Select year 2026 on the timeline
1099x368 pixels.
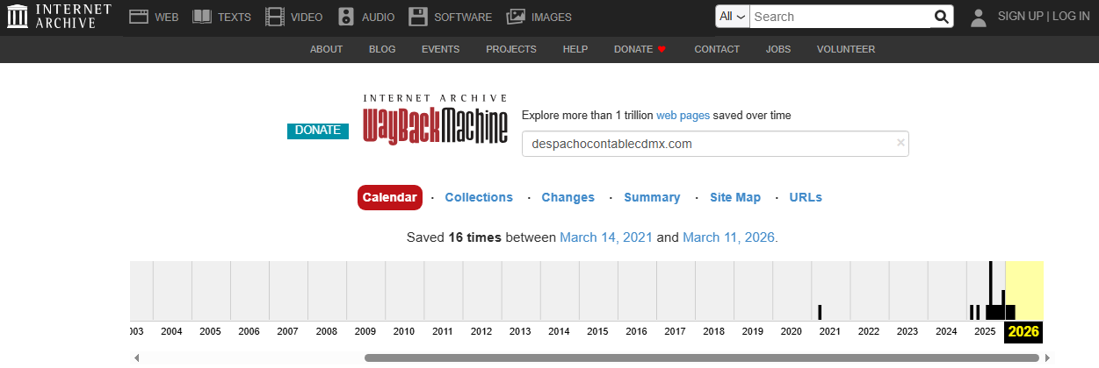pos(1023,331)
